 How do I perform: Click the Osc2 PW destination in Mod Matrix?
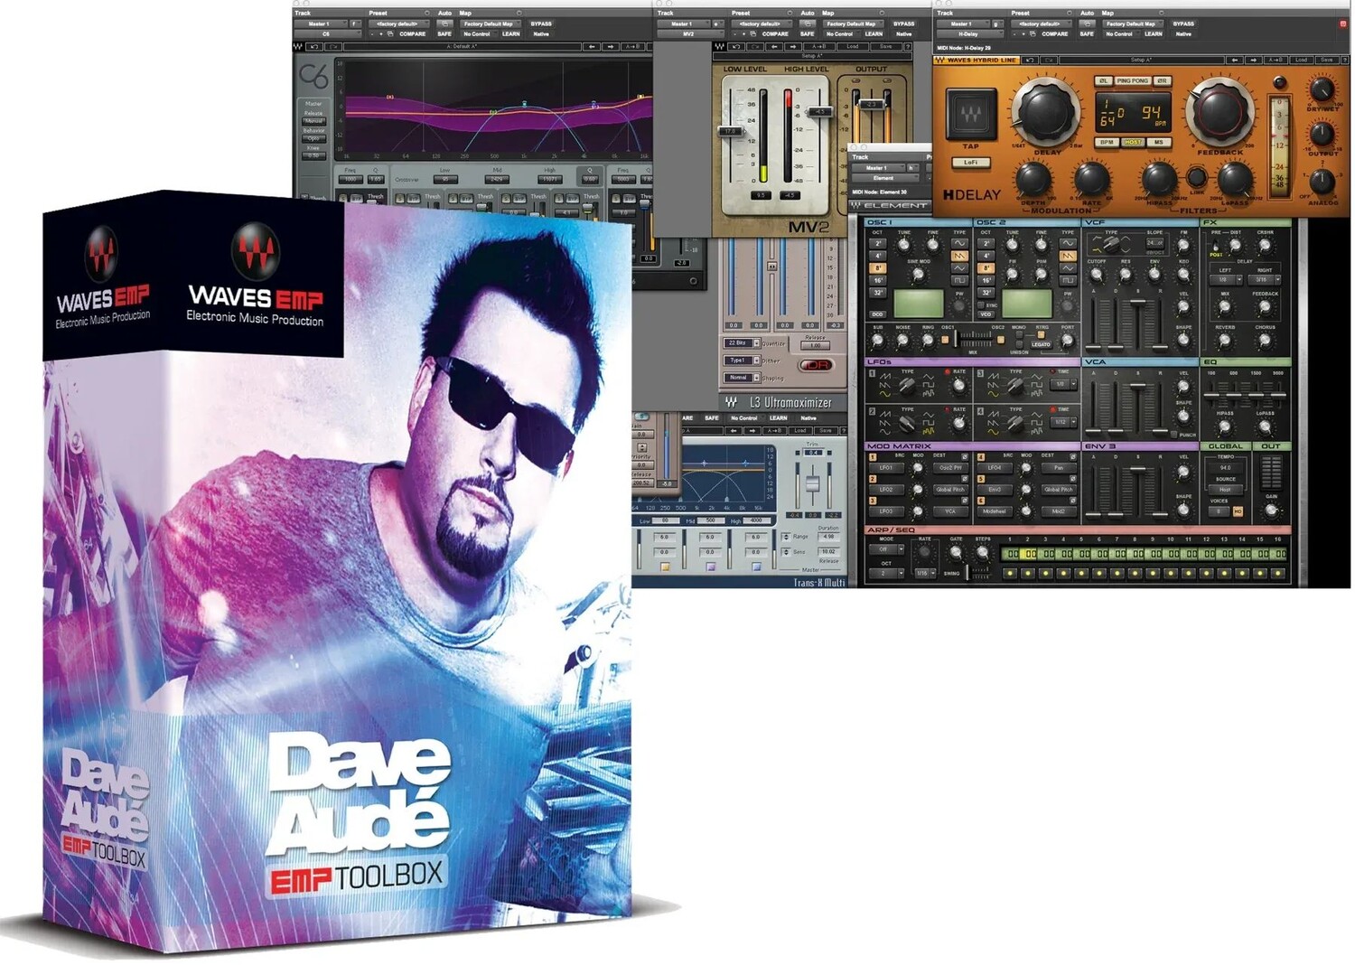[950, 467]
